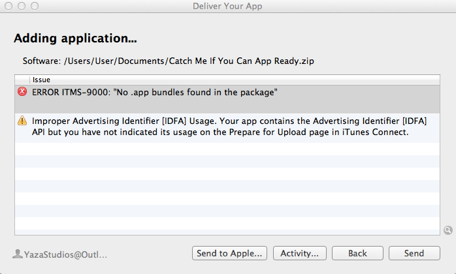Close the Deliver Your App window
456x274 pixels.
(x=8, y=6)
